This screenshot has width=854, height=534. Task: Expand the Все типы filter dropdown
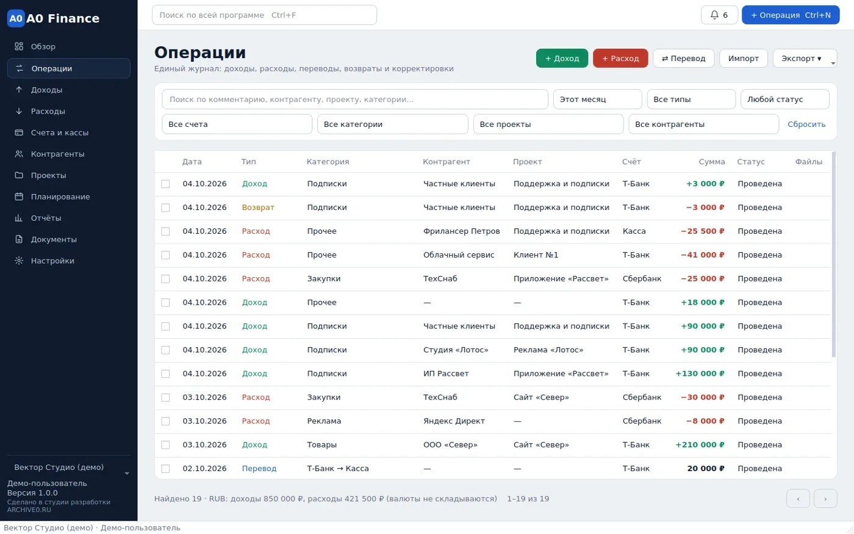pos(691,99)
